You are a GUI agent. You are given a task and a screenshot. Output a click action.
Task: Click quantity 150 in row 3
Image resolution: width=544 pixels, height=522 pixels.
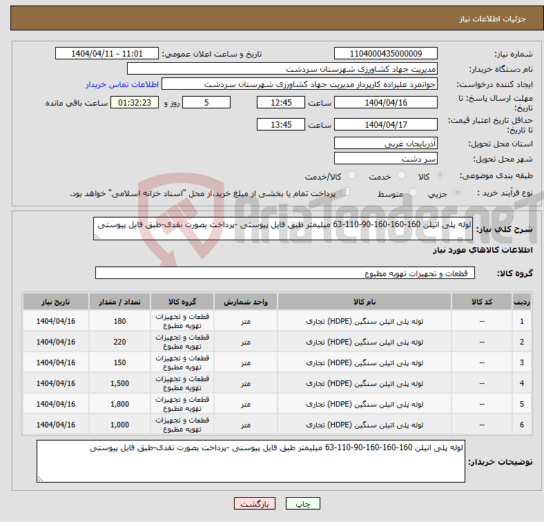pos(119,362)
